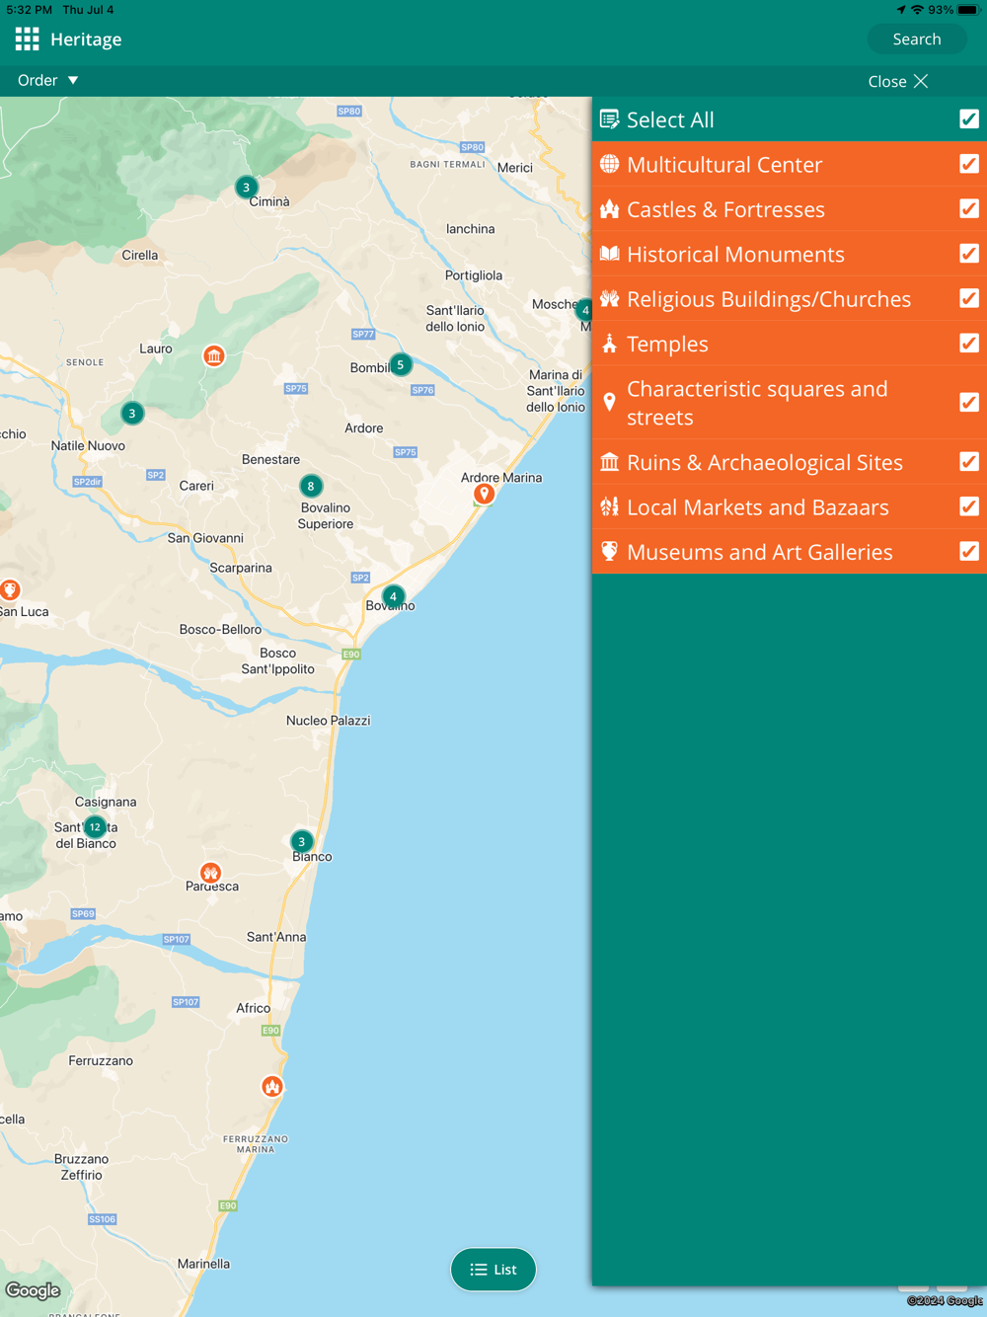The height and width of the screenshot is (1317, 987).
Task: Uncheck Religious Buildings/Churches checkbox
Action: (969, 298)
